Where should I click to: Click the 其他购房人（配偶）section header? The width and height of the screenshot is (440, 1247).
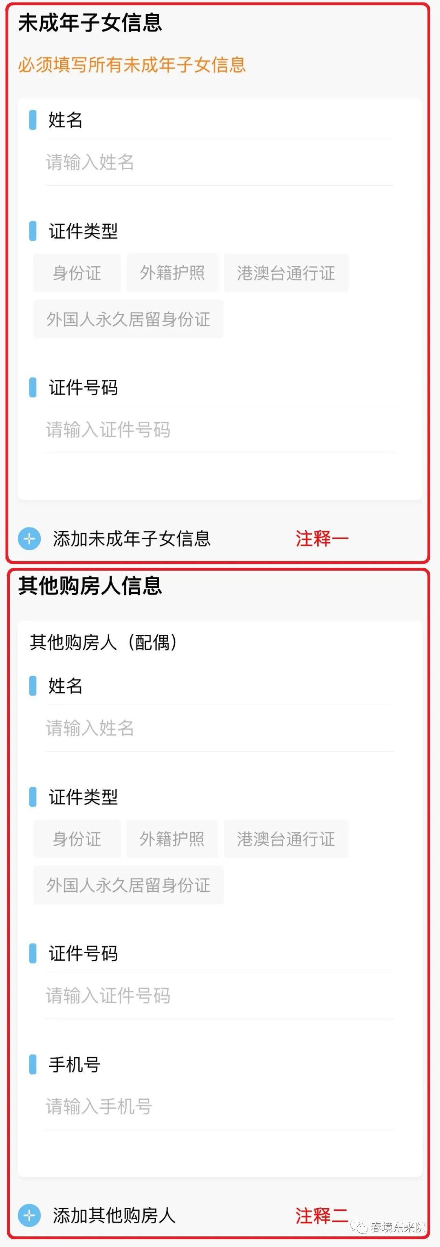tap(103, 642)
